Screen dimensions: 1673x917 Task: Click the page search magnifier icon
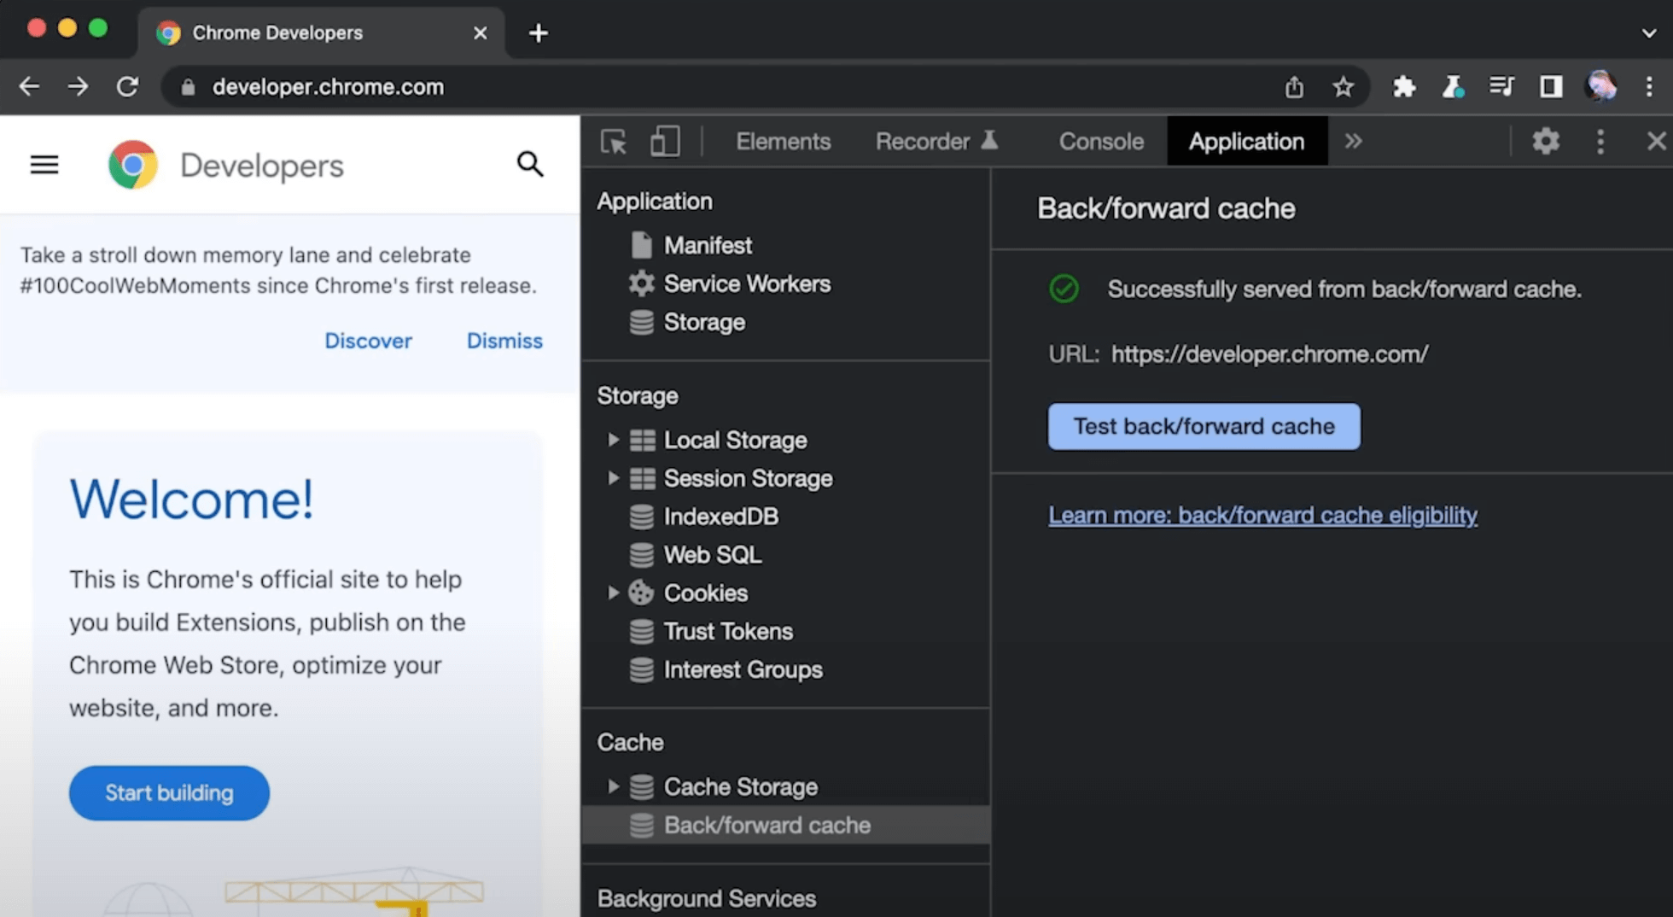(530, 164)
